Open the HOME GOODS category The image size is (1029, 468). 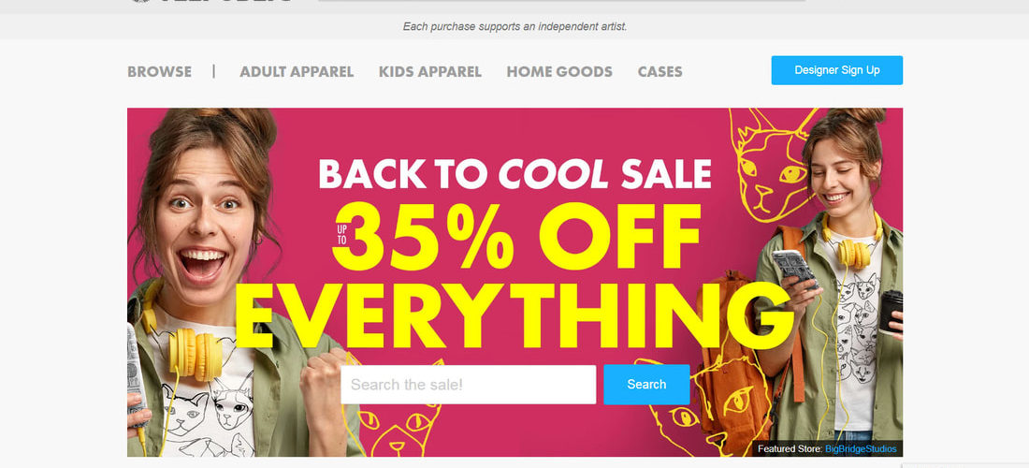coord(559,71)
